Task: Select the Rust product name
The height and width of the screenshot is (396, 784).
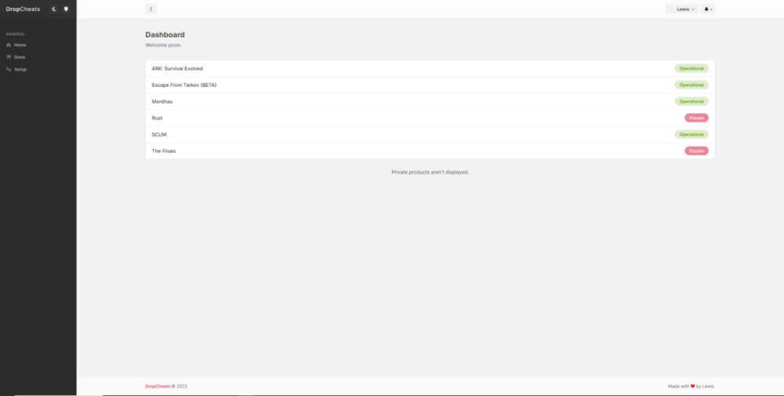Action: point(157,118)
